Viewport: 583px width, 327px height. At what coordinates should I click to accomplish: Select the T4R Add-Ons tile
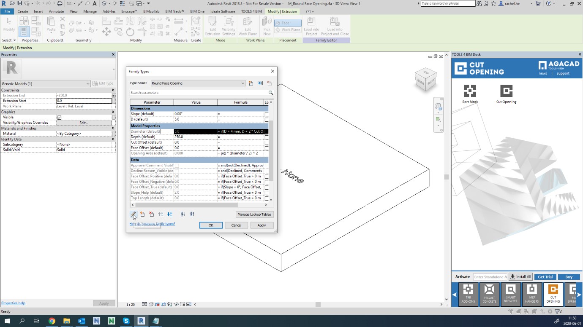(x=468, y=294)
